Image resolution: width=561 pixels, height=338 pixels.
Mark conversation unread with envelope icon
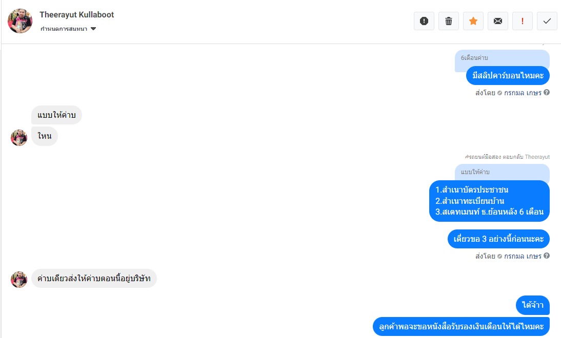498,21
